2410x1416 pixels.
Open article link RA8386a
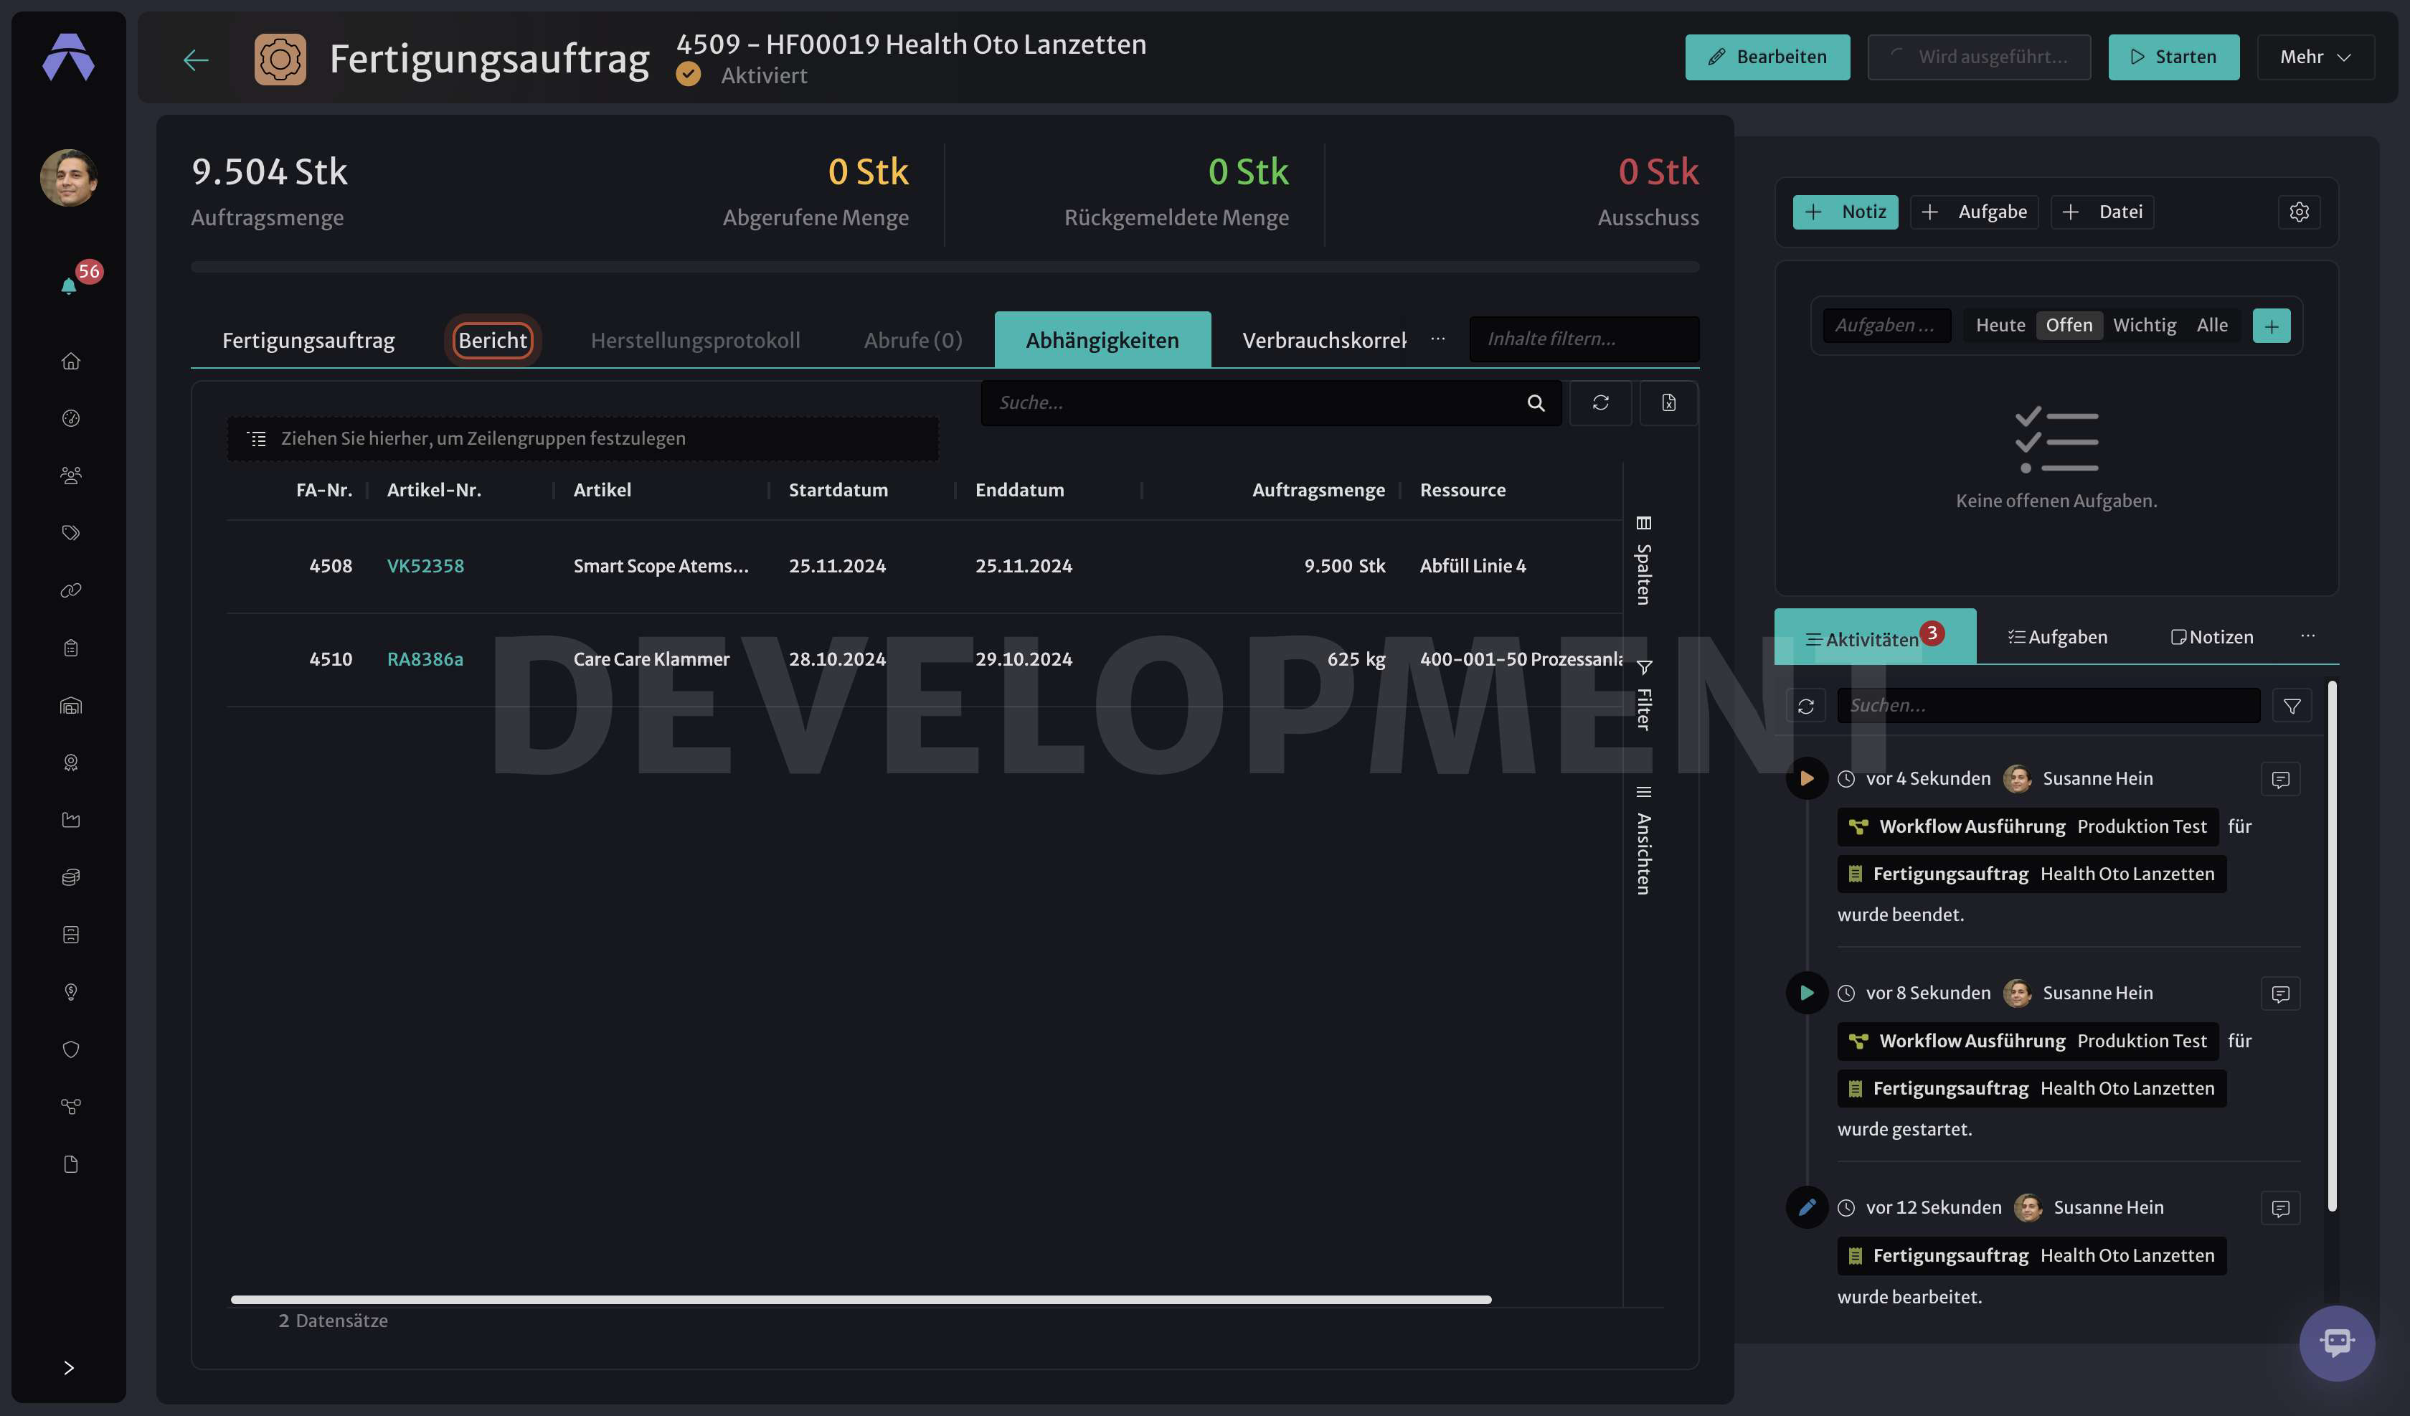425,659
